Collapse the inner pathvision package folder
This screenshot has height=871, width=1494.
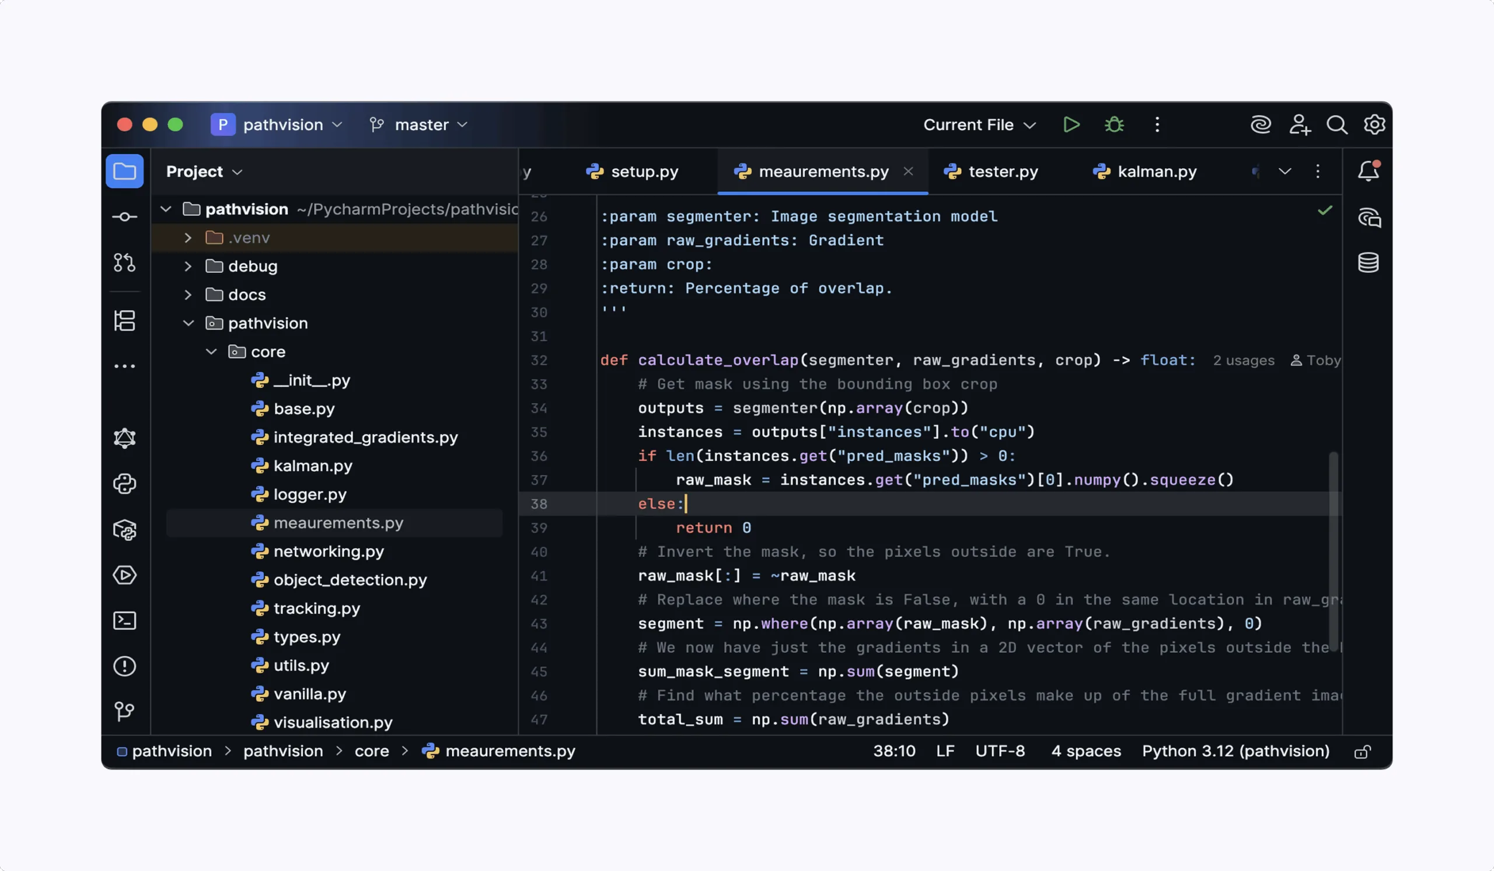[188, 323]
